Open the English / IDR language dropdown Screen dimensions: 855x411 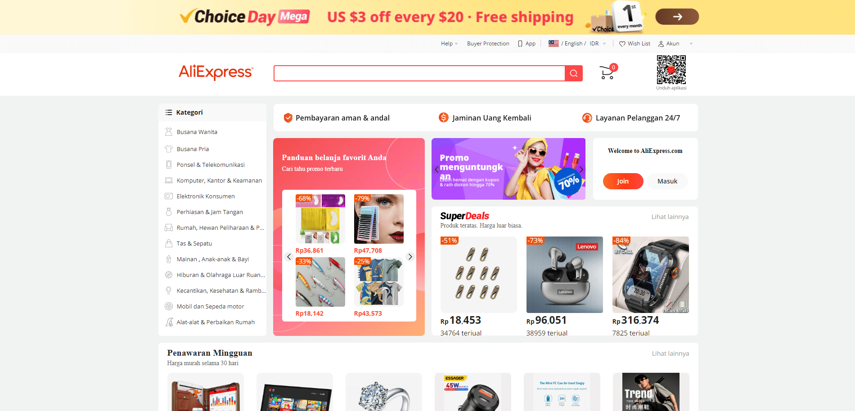pyautogui.click(x=577, y=44)
